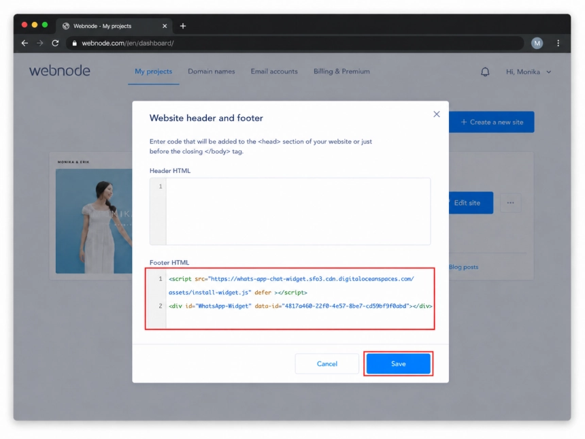Click inside the Footer HTML code field
Image resolution: width=585 pixels, height=439 pixels.
click(290, 299)
